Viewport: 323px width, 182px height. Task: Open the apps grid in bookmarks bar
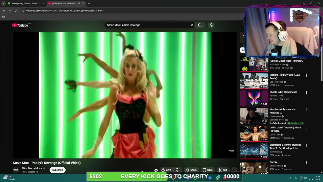click(3, 17)
